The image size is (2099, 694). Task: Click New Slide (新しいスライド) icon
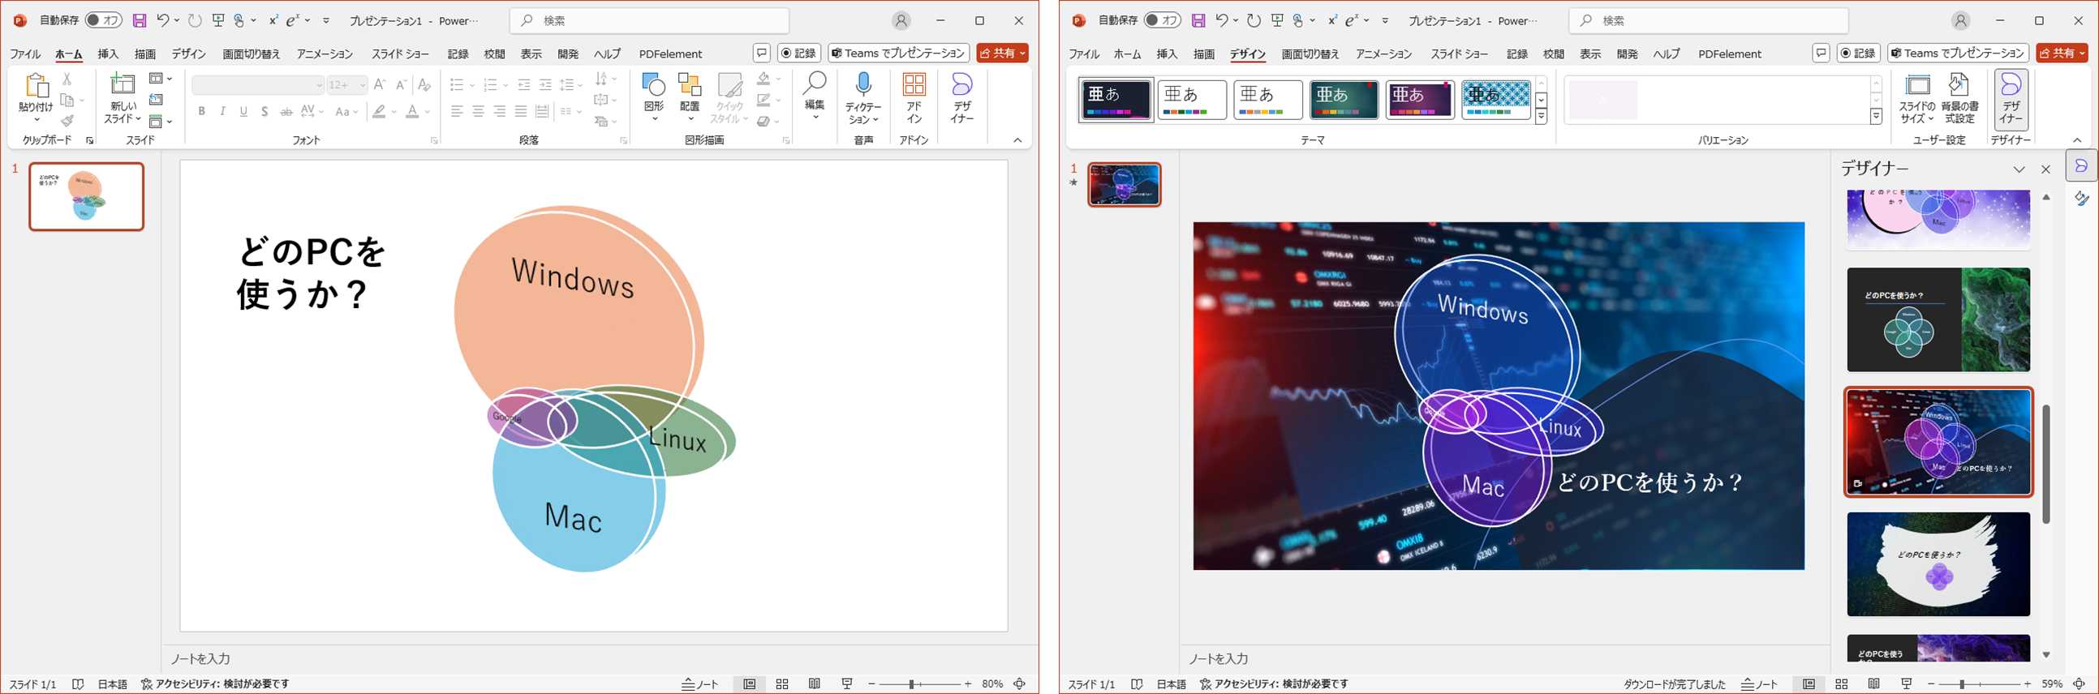click(x=123, y=84)
